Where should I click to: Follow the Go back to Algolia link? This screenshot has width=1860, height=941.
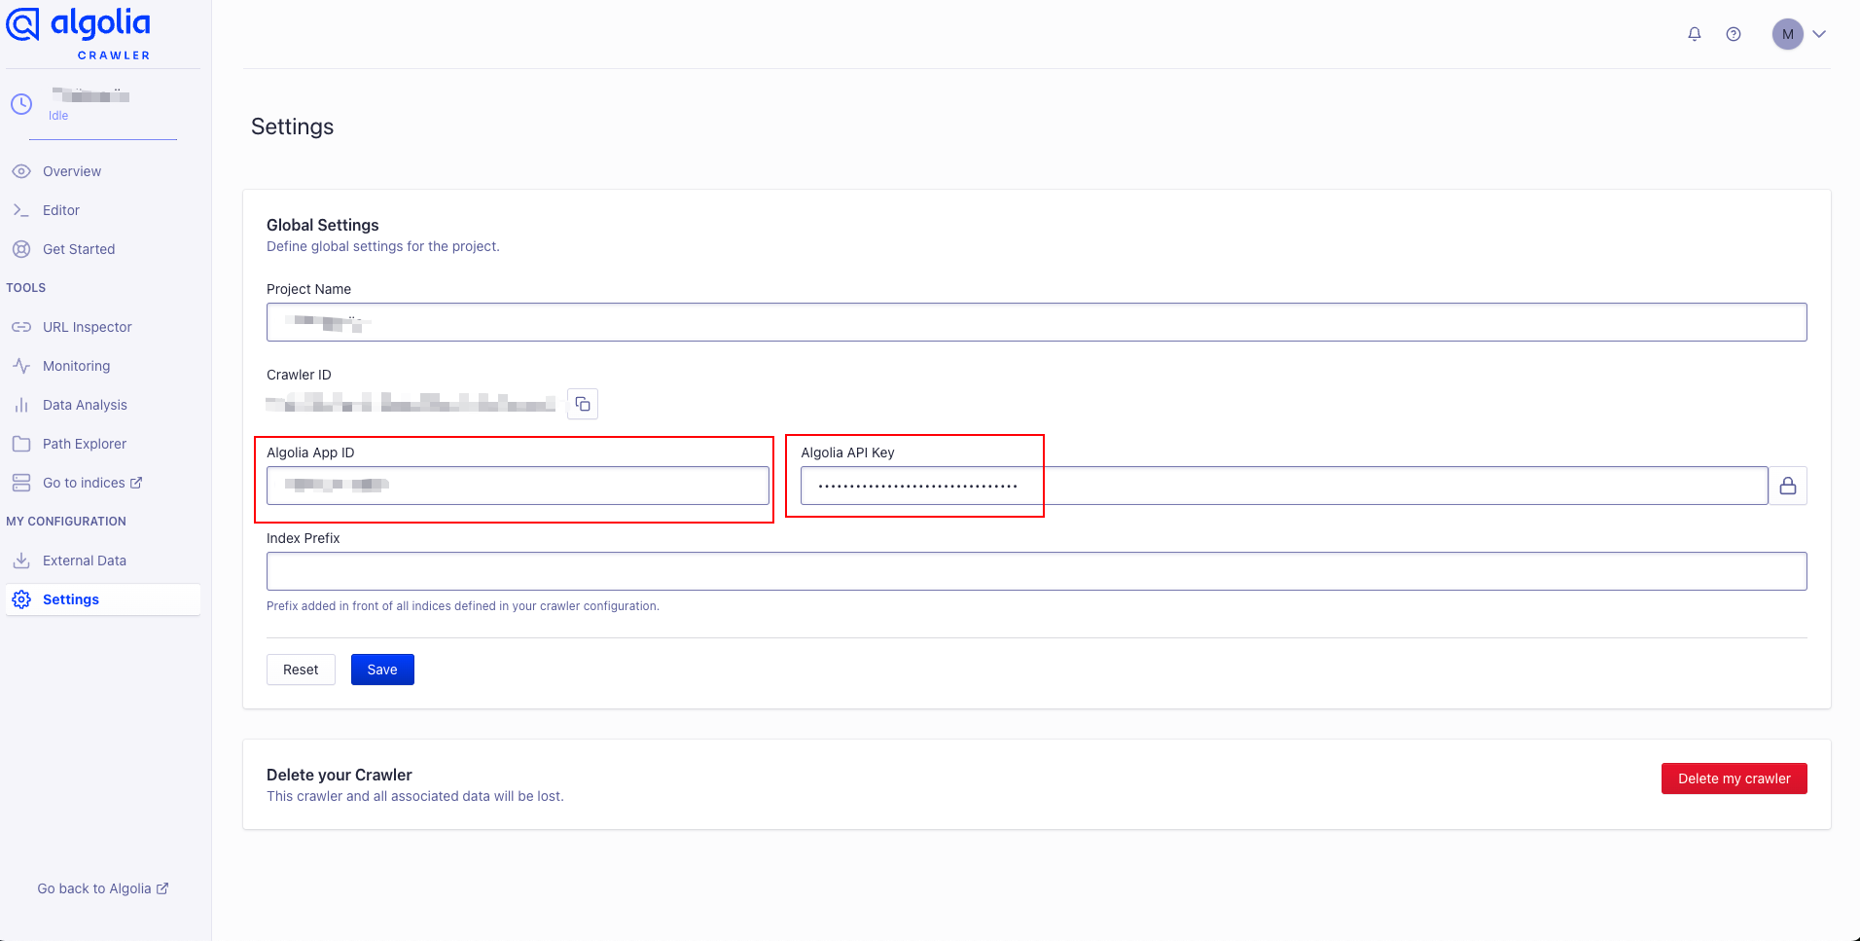point(102,888)
